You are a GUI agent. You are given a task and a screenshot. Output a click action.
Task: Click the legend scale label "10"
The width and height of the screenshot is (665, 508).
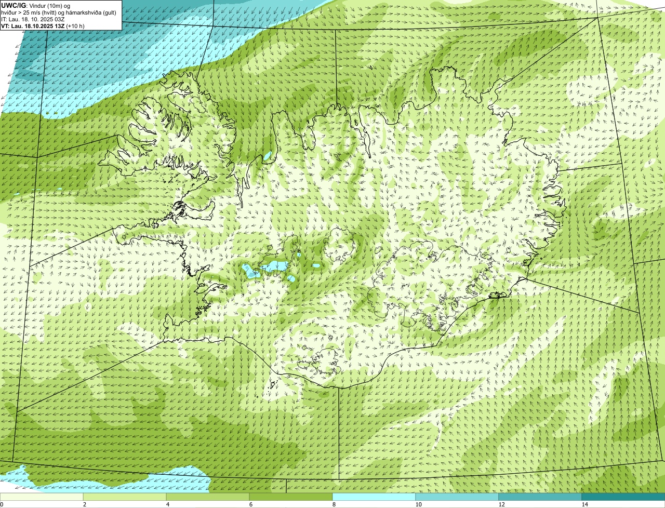pos(418,504)
